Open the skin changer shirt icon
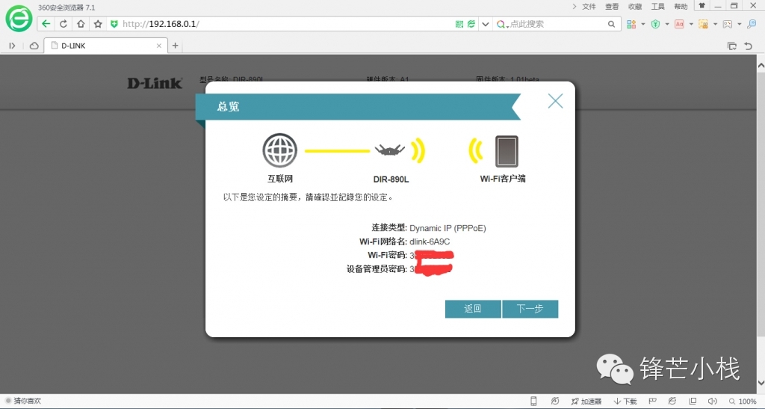The width and height of the screenshot is (765, 409). click(701, 6)
